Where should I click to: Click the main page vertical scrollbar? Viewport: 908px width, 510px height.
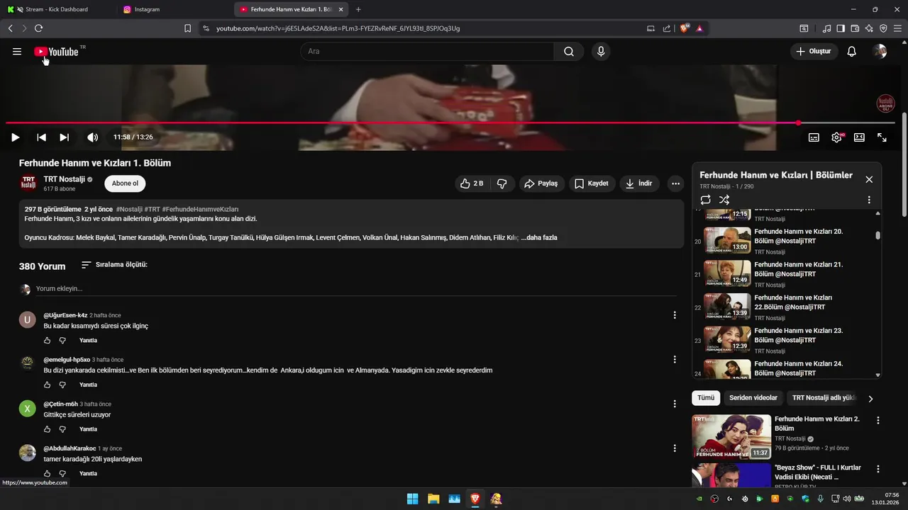pos(904,164)
